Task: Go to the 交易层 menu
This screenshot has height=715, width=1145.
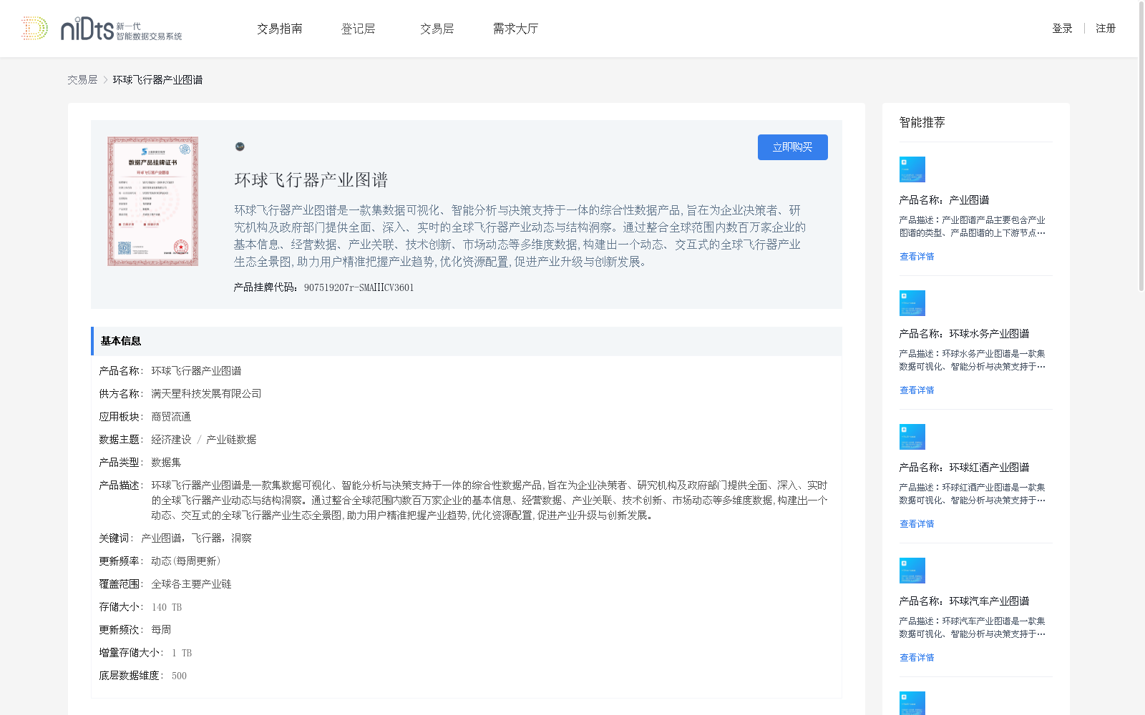Action: (x=437, y=29)
